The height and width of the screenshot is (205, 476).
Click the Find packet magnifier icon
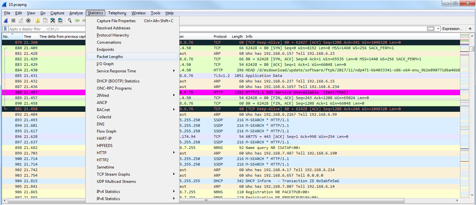pyautogui.click(x=69, y=21)
